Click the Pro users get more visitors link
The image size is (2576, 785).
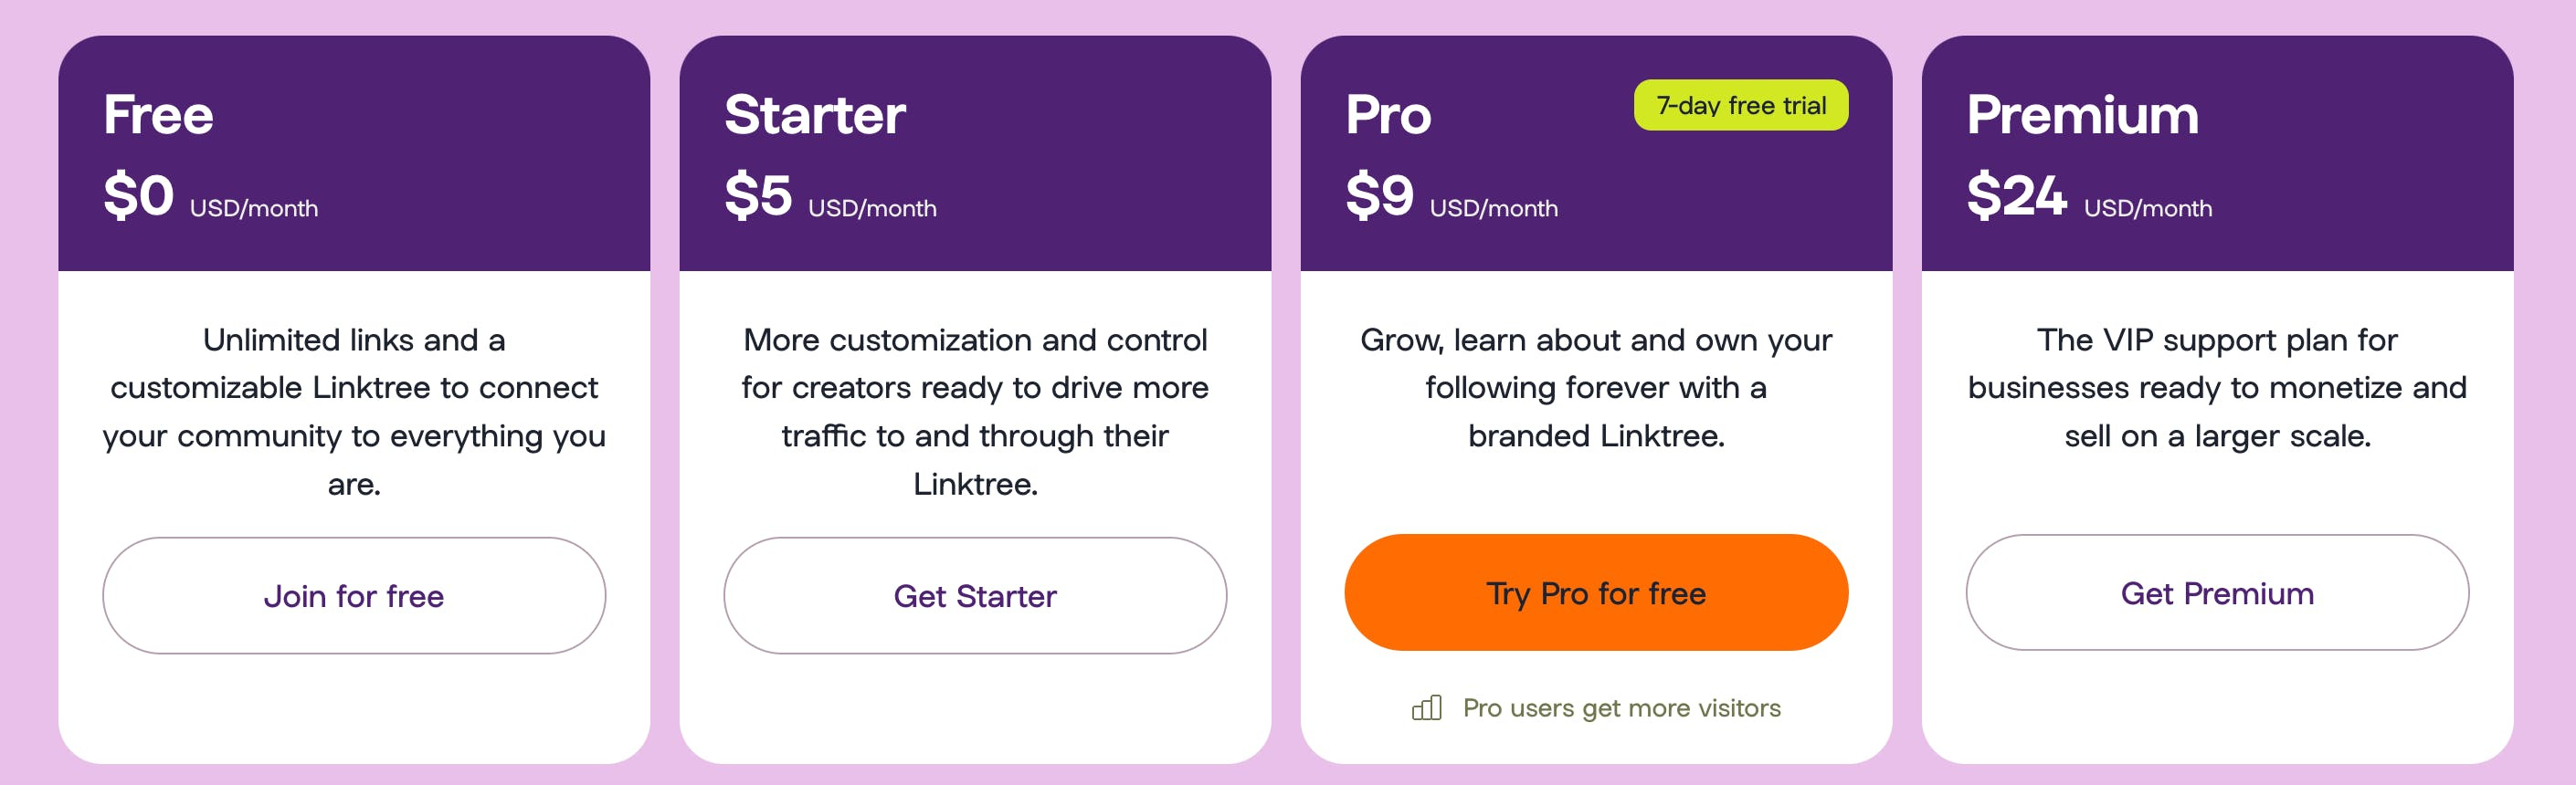click(1619, 708)
